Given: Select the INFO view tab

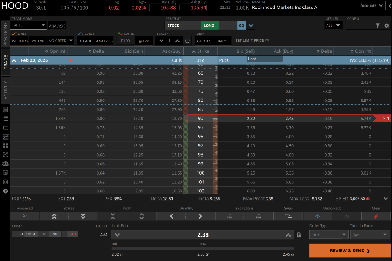Looking at the screenshot, I should click(x=222, y=41).
